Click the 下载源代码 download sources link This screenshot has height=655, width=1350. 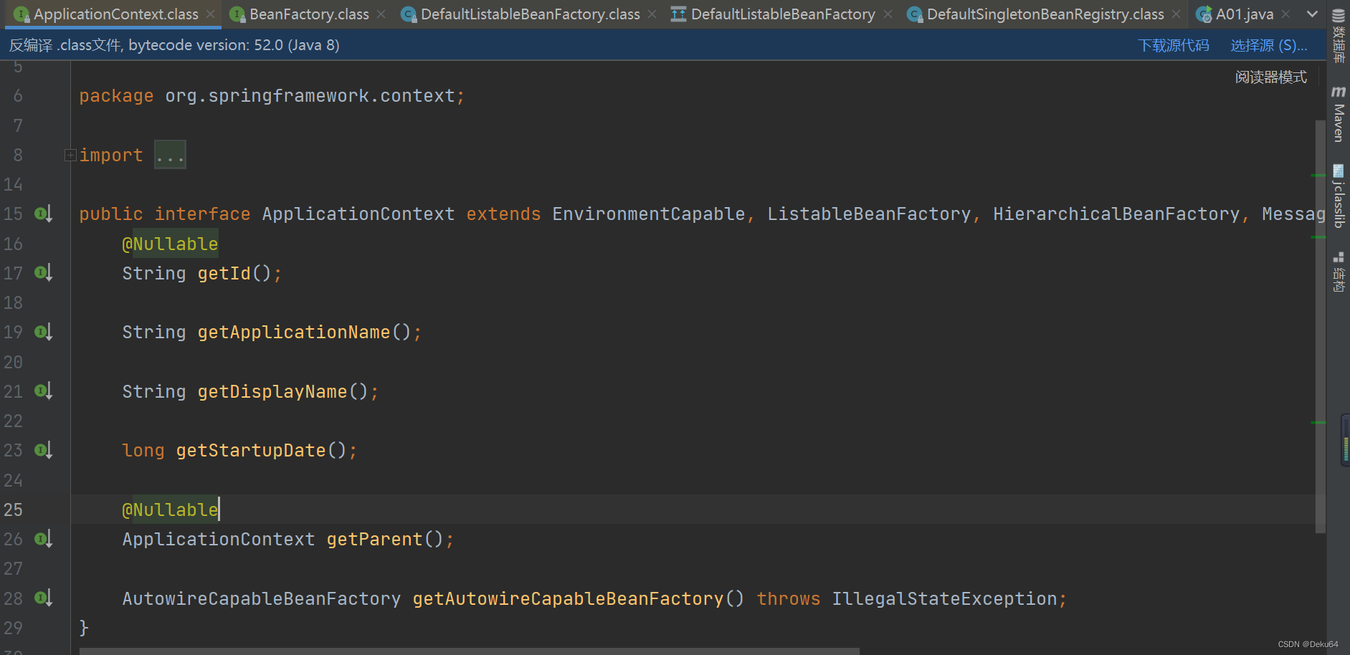(x=1174, y=44)
